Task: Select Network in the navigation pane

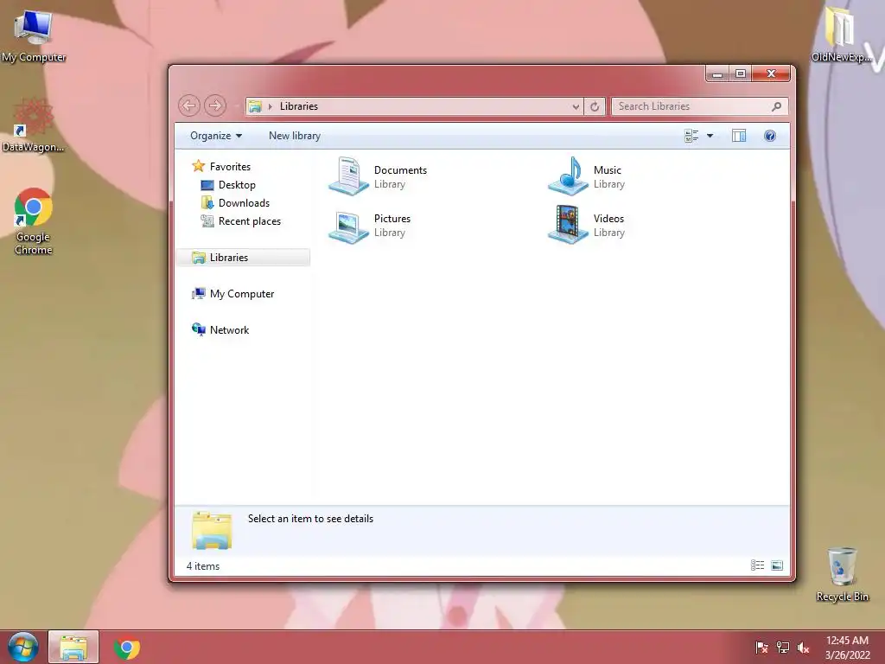Action: 220,329
